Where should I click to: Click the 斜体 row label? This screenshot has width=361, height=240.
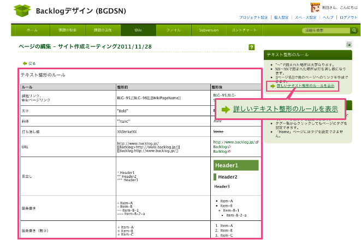pos(25,122)
